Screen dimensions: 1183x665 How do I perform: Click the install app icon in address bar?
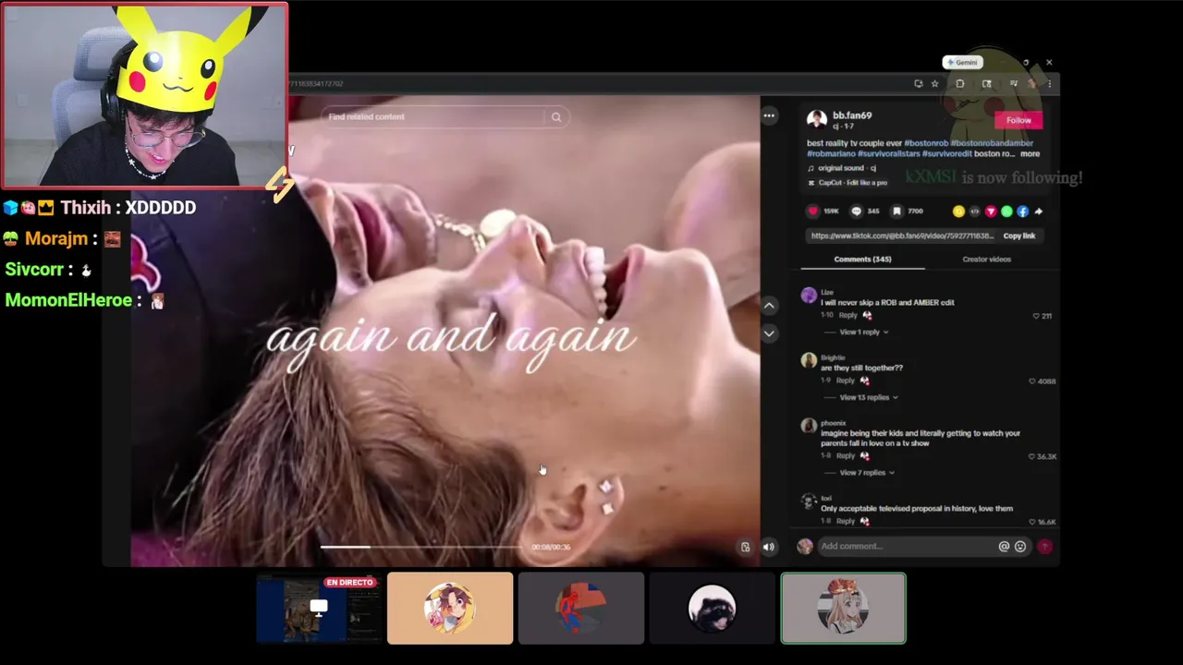[918, 83]
